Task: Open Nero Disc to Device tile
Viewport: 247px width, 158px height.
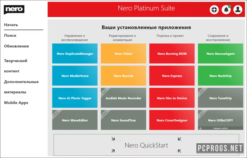Action: tap(172, 98)
